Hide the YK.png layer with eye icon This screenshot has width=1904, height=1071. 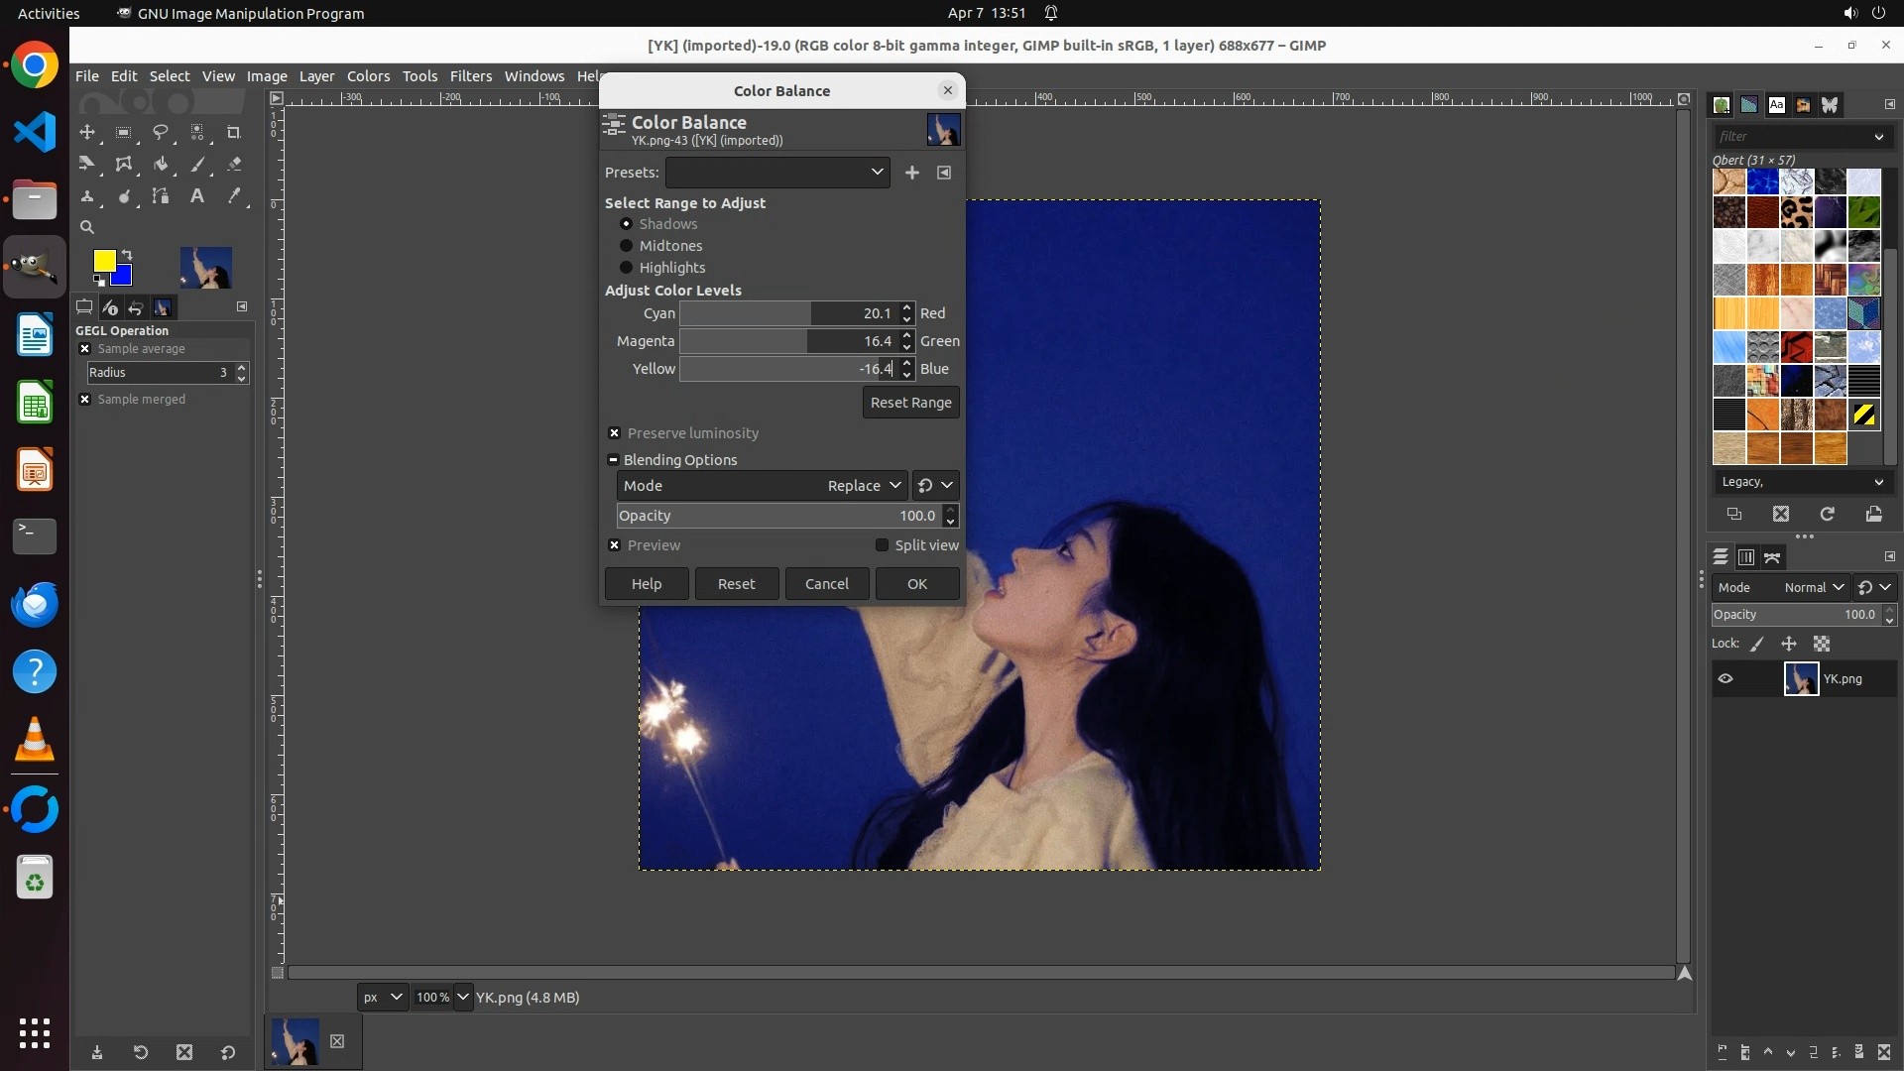click(x=1725, y=679)
